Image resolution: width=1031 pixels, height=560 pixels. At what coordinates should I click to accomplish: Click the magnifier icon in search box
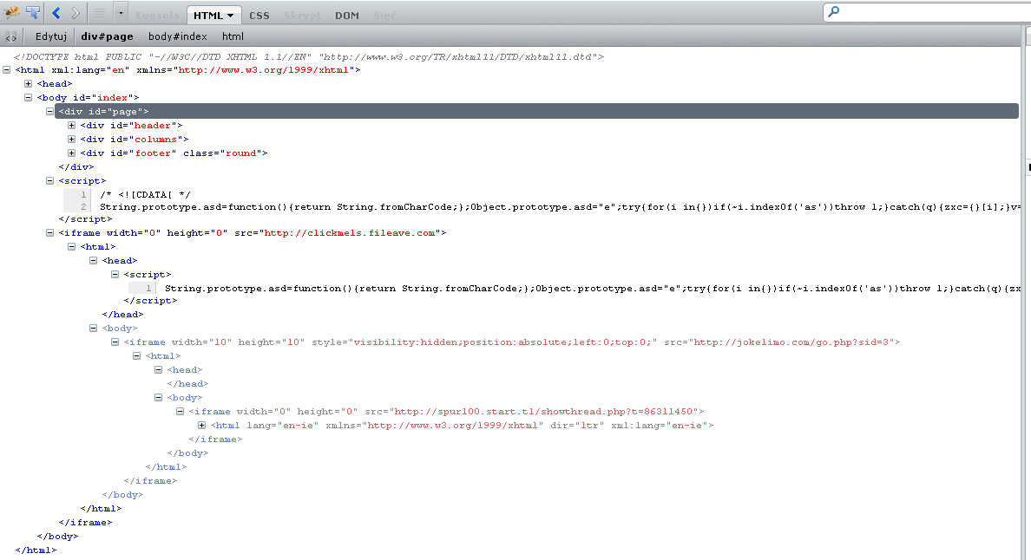pyautogui.click(x=834, y=12)
